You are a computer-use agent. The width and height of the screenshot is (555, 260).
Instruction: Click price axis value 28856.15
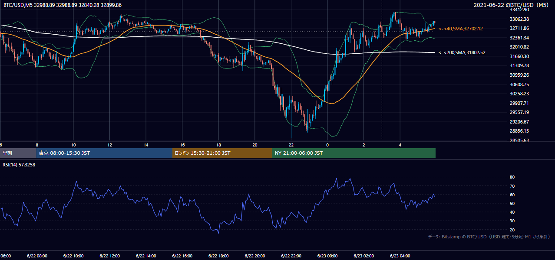pyautogui.click(x=519, y=131)
